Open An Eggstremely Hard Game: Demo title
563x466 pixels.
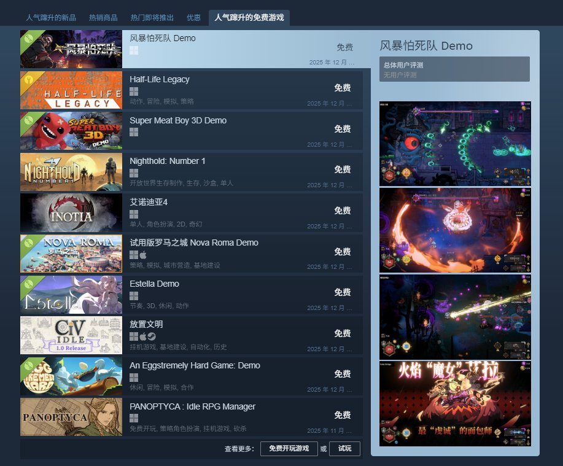point(195,365)
